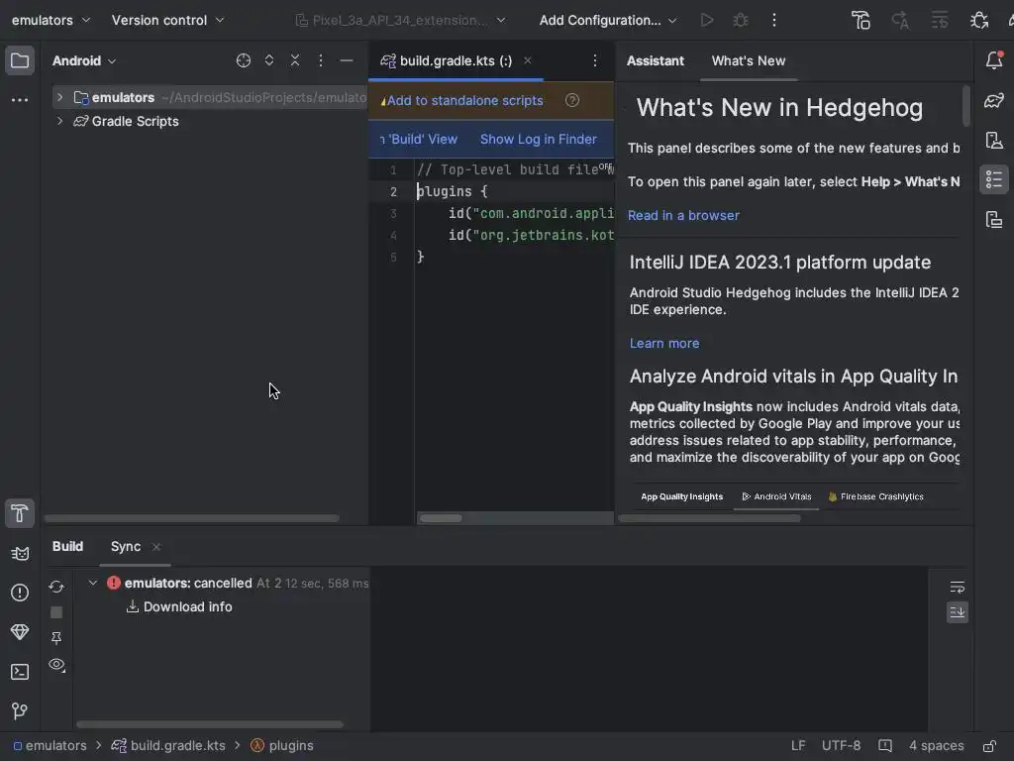Open the Build tool window hammer icon
This screenshot has width=1014, height=761.
click(20, 513)
